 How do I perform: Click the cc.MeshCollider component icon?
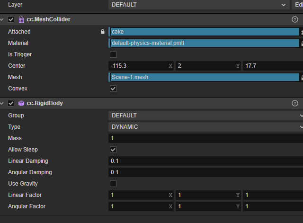pos(21,19)
